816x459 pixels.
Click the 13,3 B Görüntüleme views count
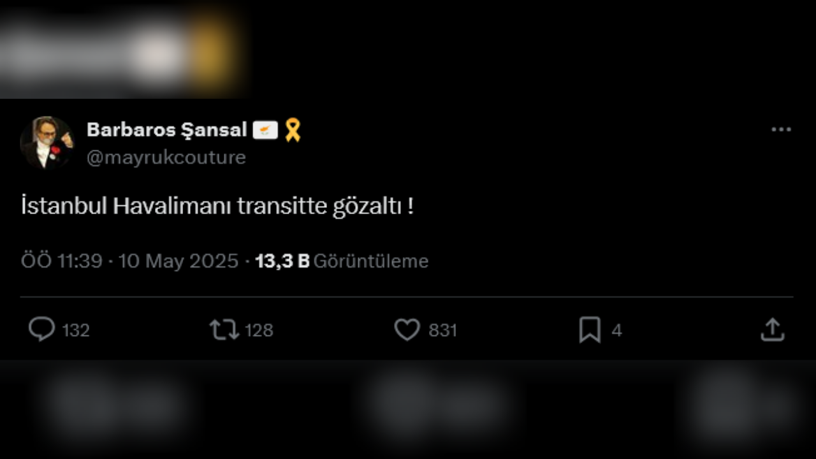340,261
